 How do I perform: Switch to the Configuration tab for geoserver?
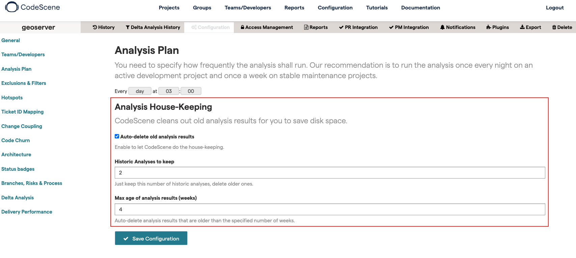[209, 27]
